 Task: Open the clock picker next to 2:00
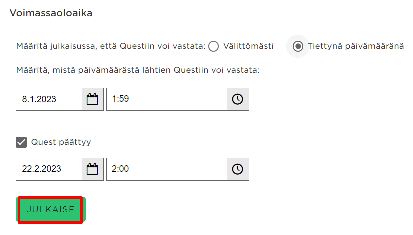[x=238, y=169]
